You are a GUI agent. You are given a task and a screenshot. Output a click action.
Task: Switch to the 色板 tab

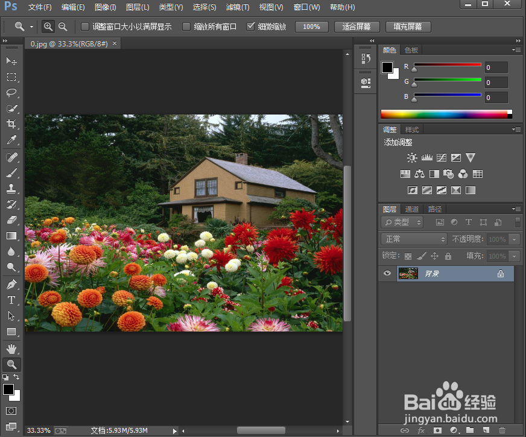[x=411, y=50]
